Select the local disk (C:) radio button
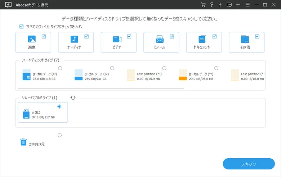The width and height of the screenshot is (281, 177). click(60, 68)
